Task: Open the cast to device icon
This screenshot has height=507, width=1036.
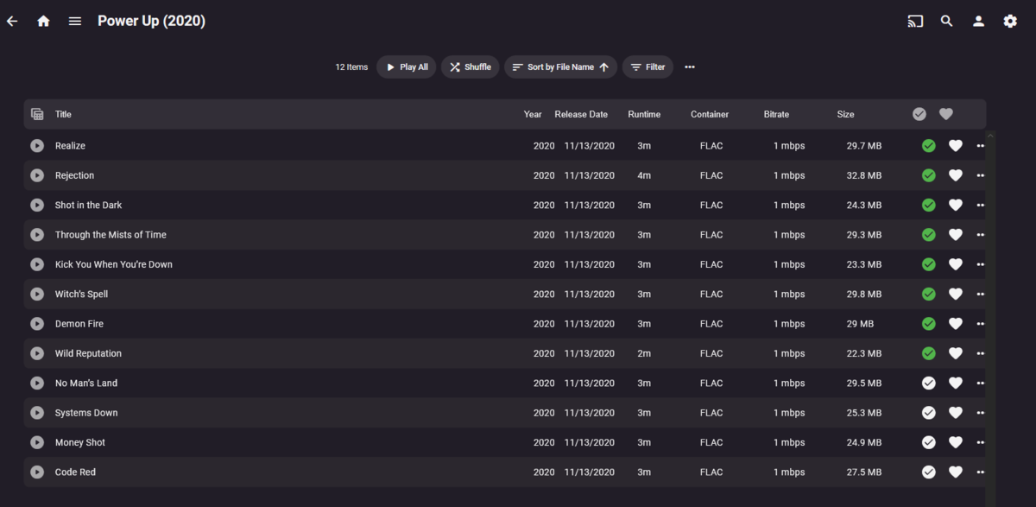Action: click(915, 21)
